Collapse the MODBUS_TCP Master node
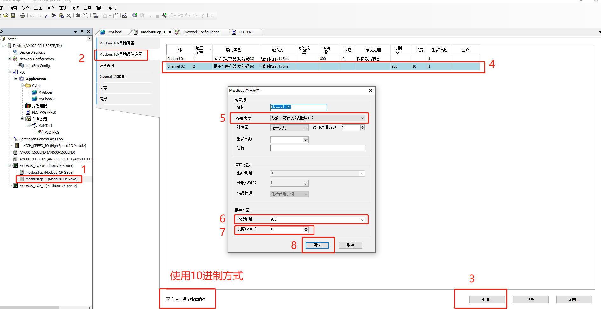The width and height of the screenshot is (601, 309). [10, 165]
